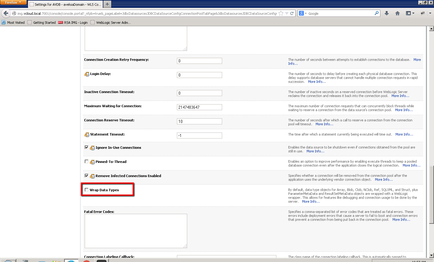Image resolution: width=434 pixels, height=262 pixels.
Task: Open the Firefox application menu dropdown
Action: point(13,2)
